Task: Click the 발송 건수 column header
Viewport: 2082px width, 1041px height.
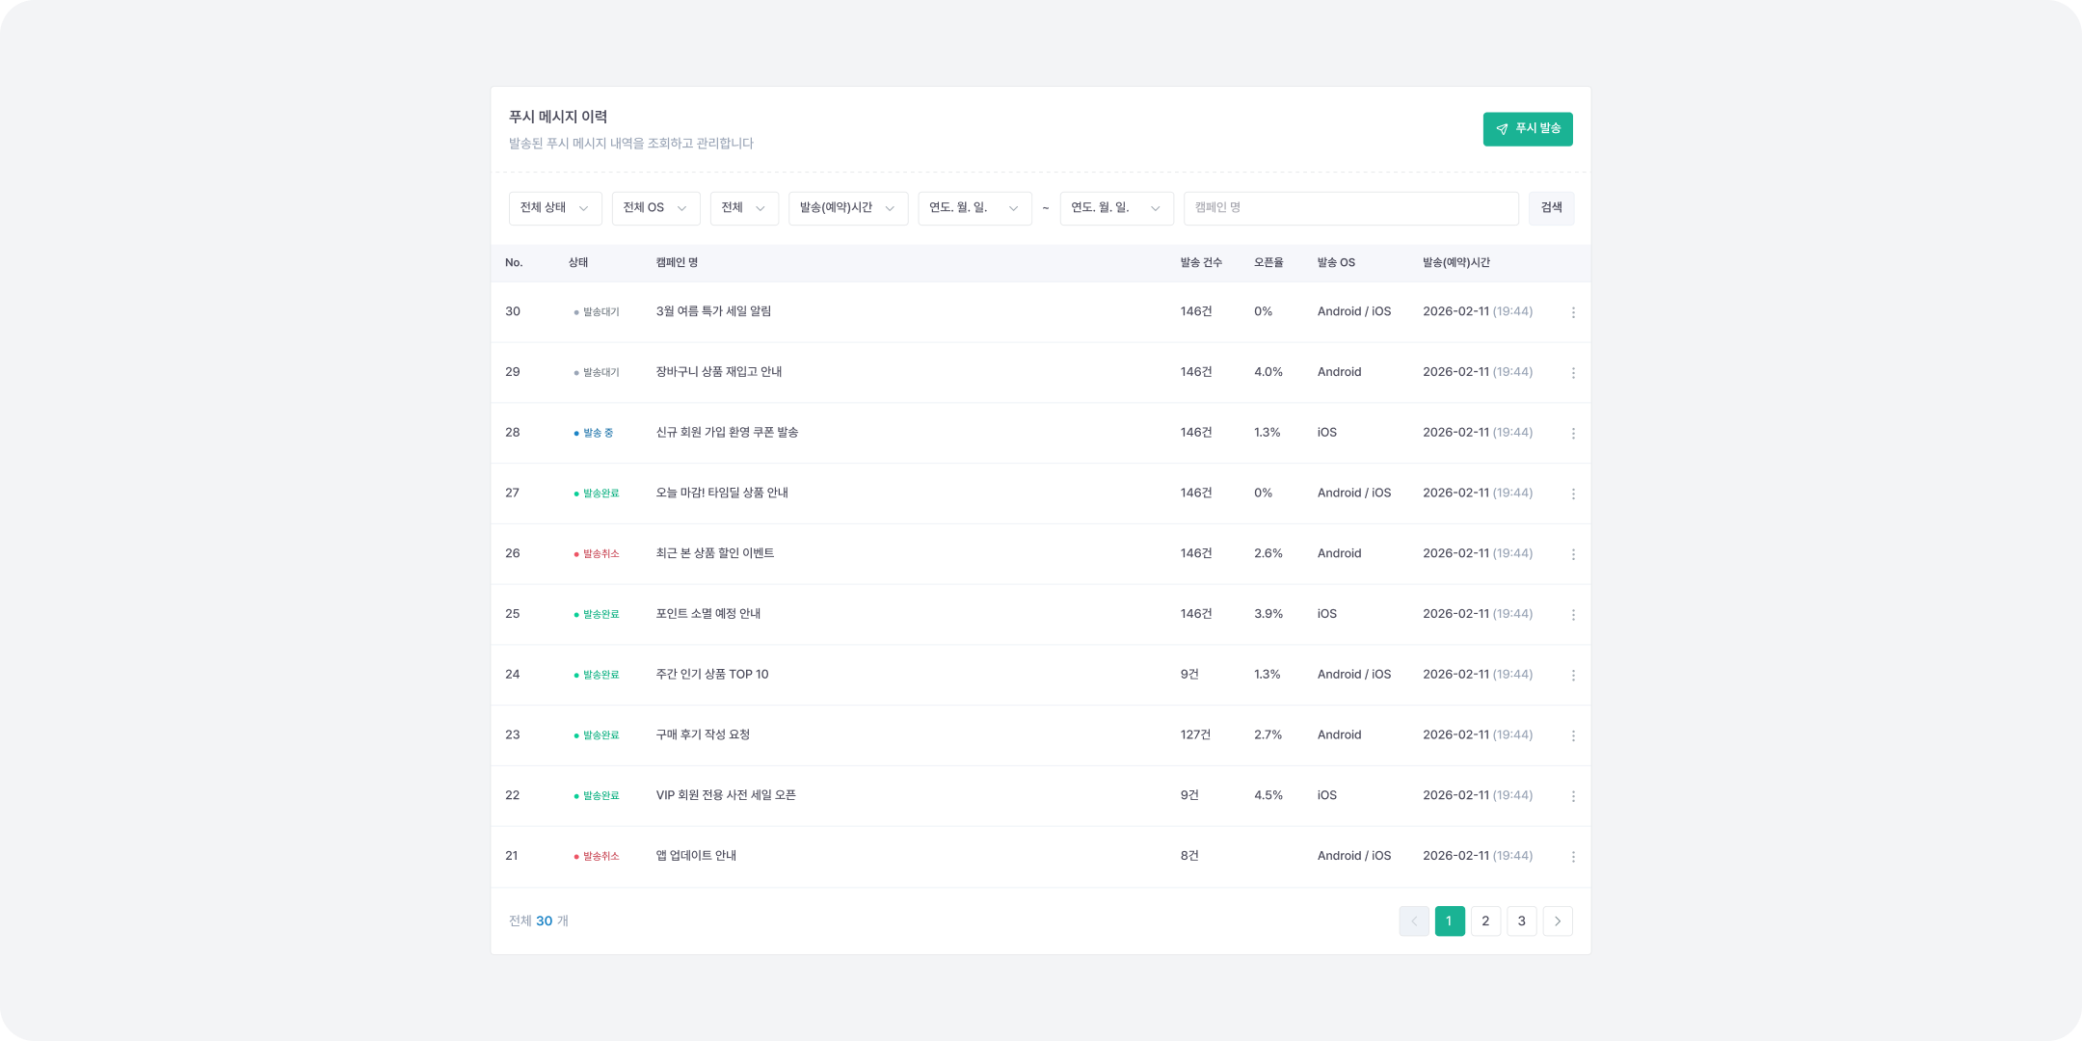Action: (1201, 263)
